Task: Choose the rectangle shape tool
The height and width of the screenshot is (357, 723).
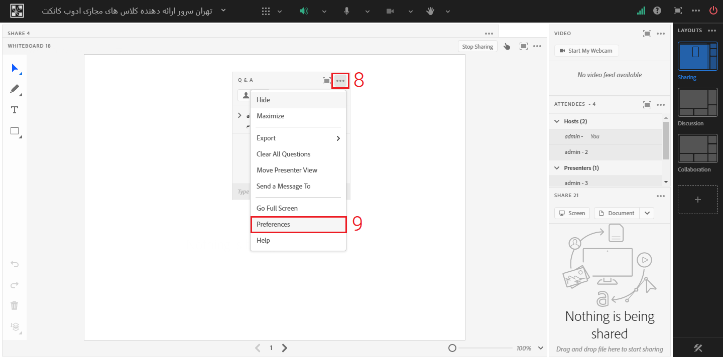Action: click(x=15, y=131)
